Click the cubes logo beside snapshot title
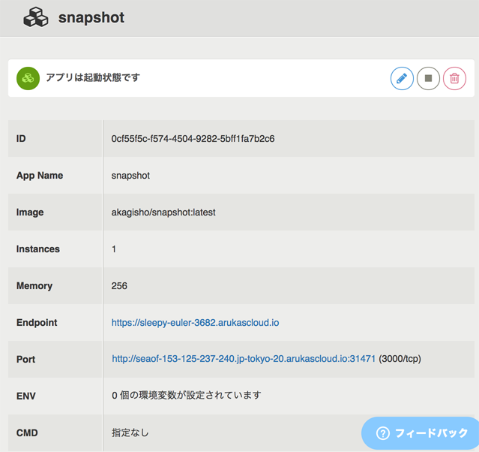The height and width of the screenshot is (452, 479). coord(36,17)
